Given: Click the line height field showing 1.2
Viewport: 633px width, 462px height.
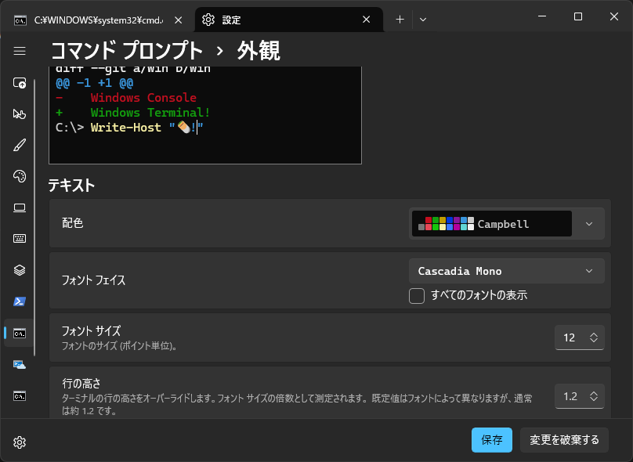Looking at the screenshot, I should [x=570, y=396].
